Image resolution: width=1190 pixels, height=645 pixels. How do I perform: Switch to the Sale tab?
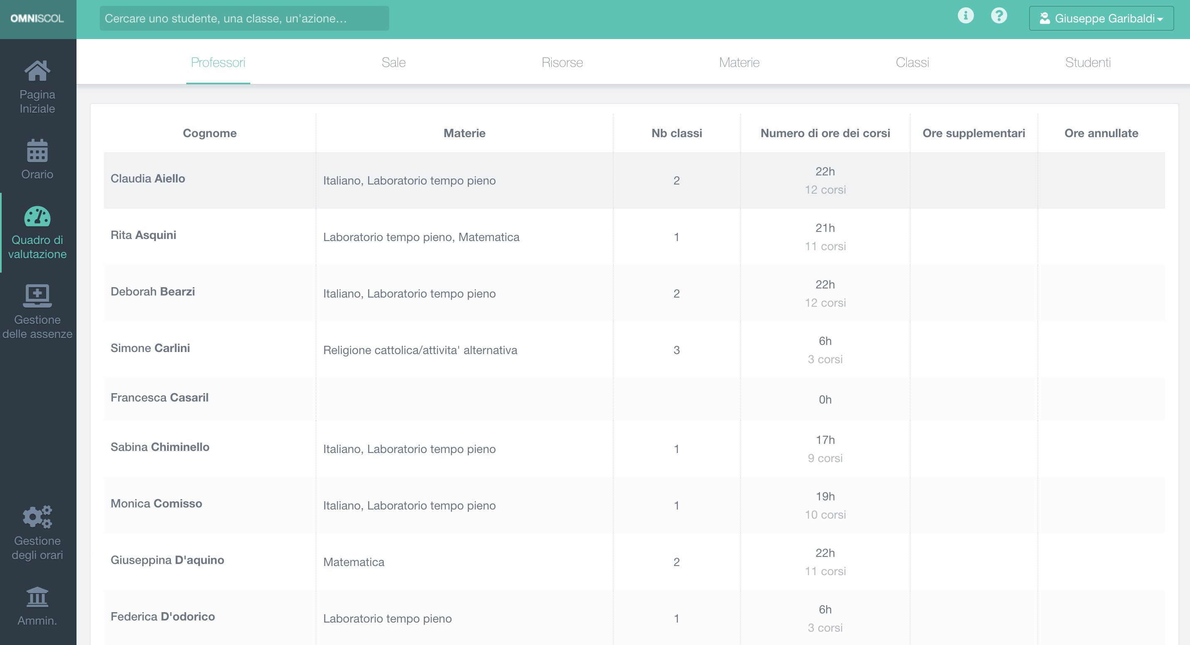pos(393,62)
